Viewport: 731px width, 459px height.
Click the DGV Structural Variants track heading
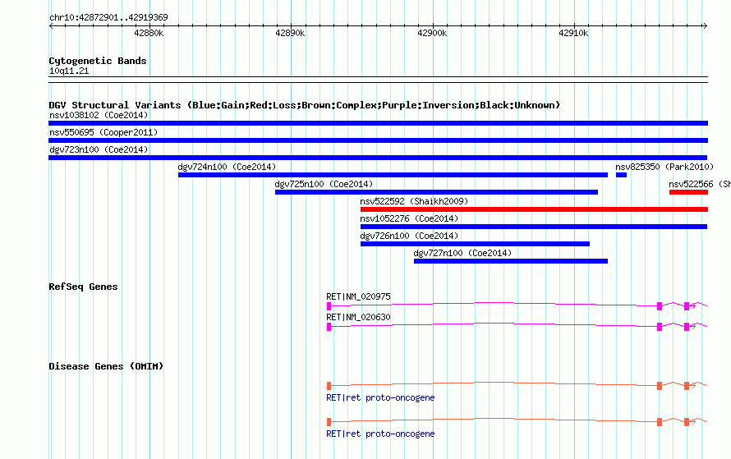[x=305, y=105]
